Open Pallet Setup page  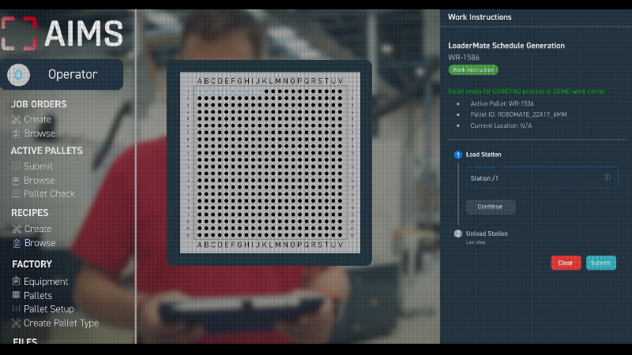point(49,309)
